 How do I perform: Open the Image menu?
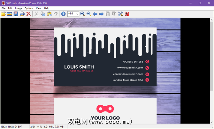coord(19,8)
